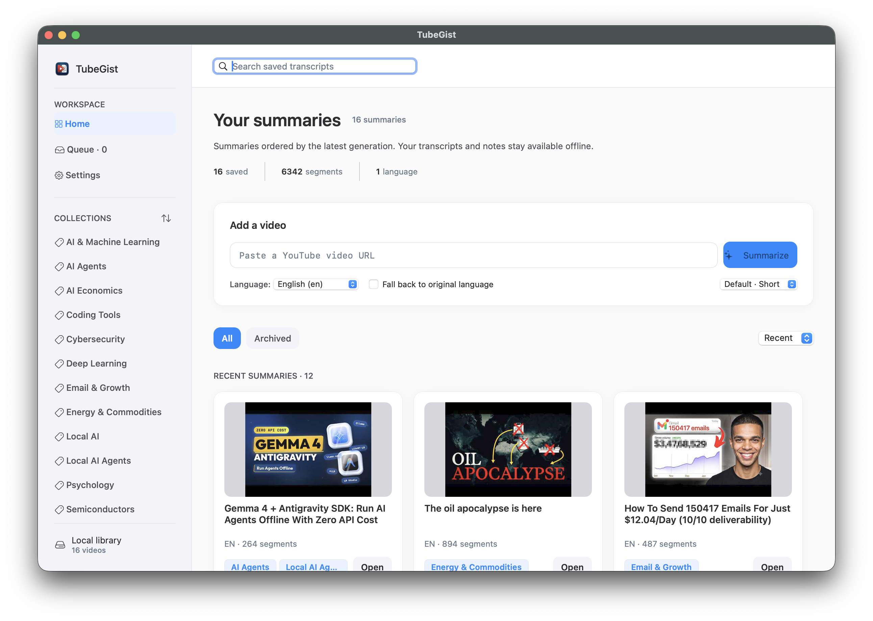
Task: Open the Language English (en) dropdown
Action: coord(316,284)
